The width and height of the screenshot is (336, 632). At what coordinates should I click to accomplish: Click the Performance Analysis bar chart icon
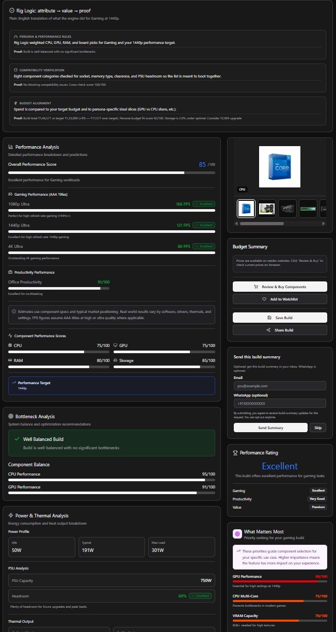pyautogui.click(x=11, y=147)
